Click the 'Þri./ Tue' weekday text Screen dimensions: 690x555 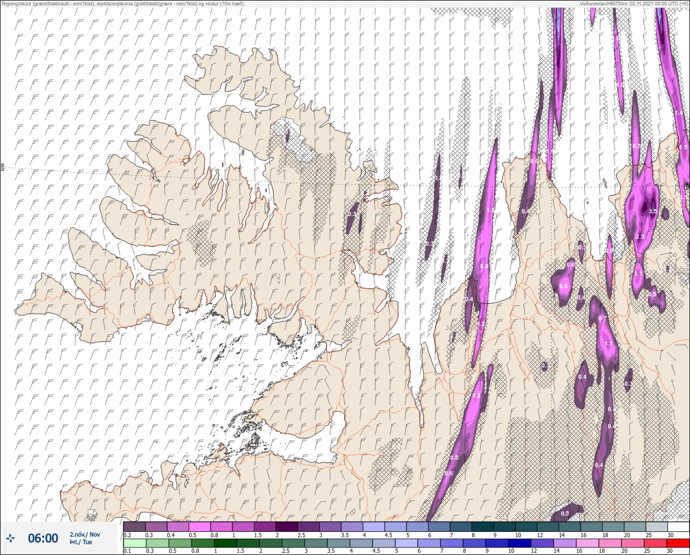[81, 542]
